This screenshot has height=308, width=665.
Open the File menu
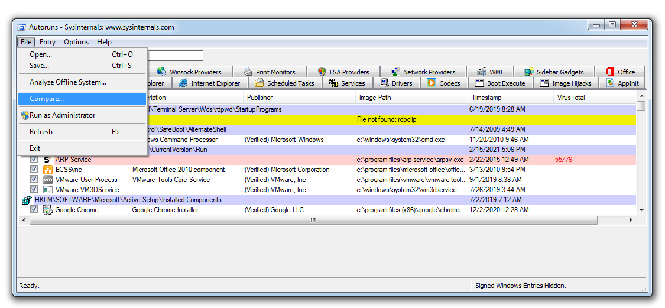click(x=26, y=41)
